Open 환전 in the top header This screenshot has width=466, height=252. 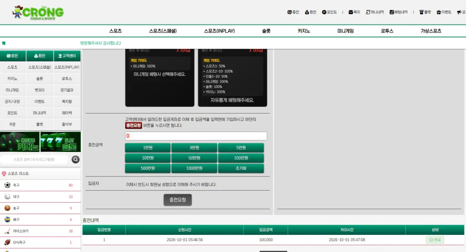[311, 12]
